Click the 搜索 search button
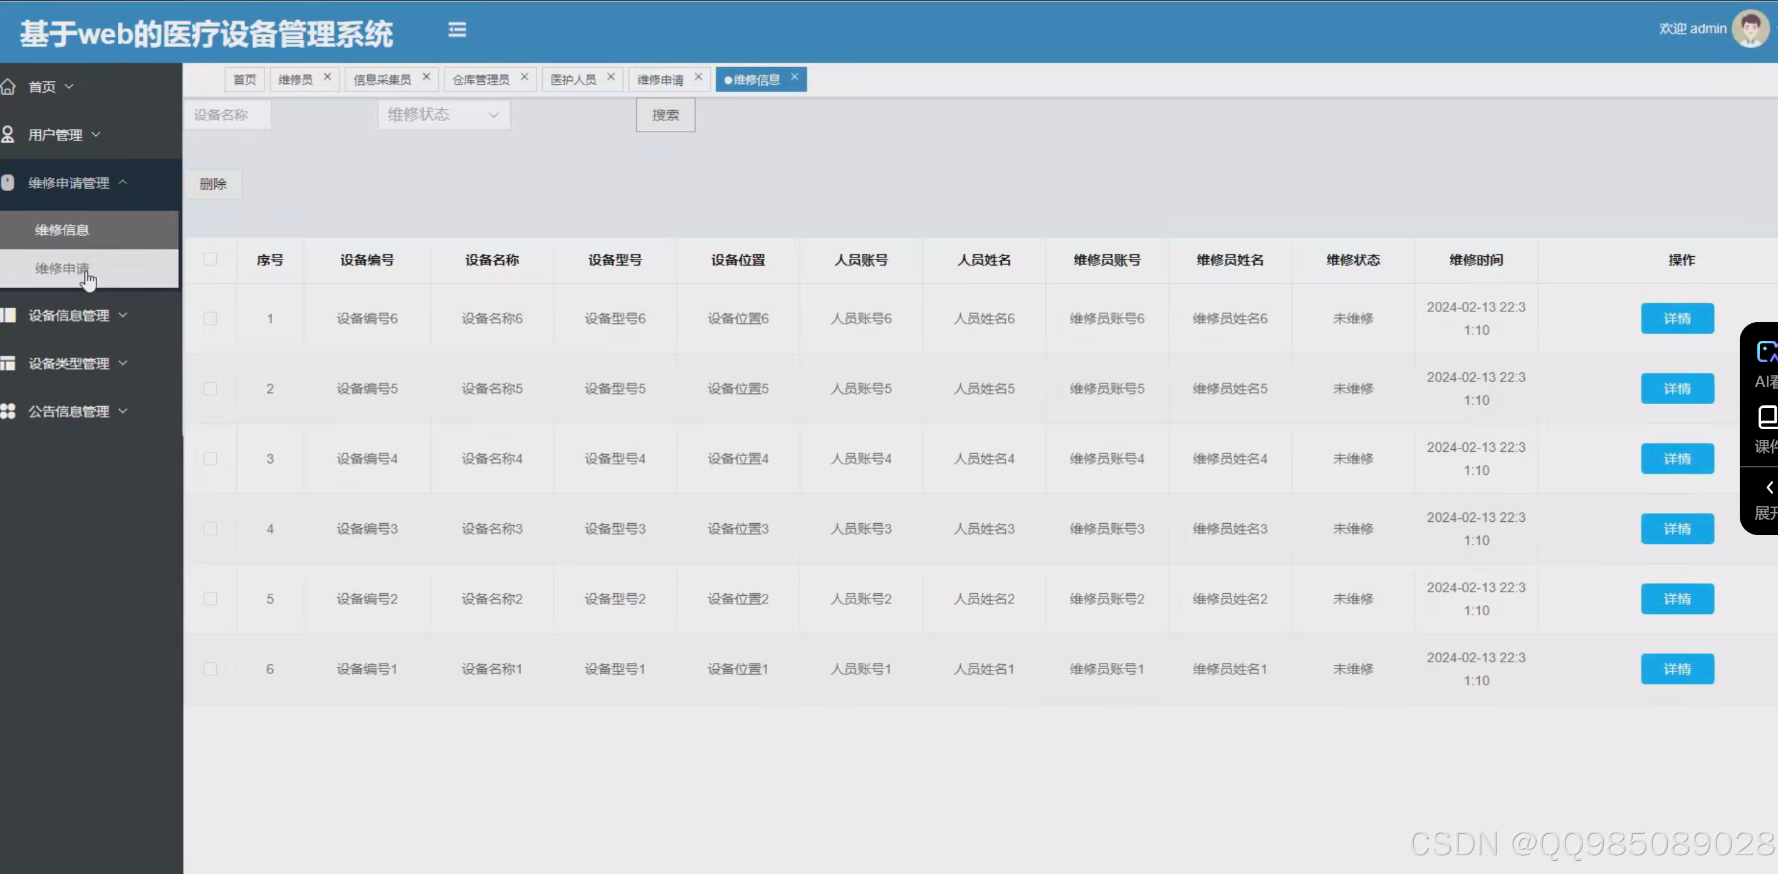The image size is (1778, 874). click(x=666, y=115)
